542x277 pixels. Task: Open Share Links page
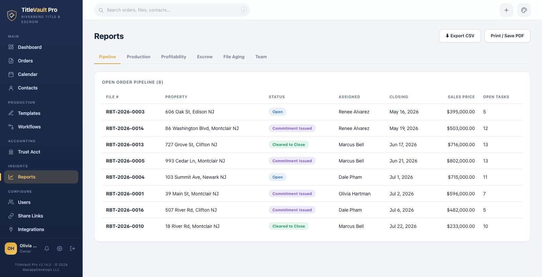(41, 216)
